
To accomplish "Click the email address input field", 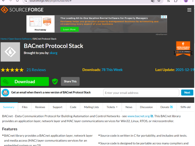I will coord(141,93).
